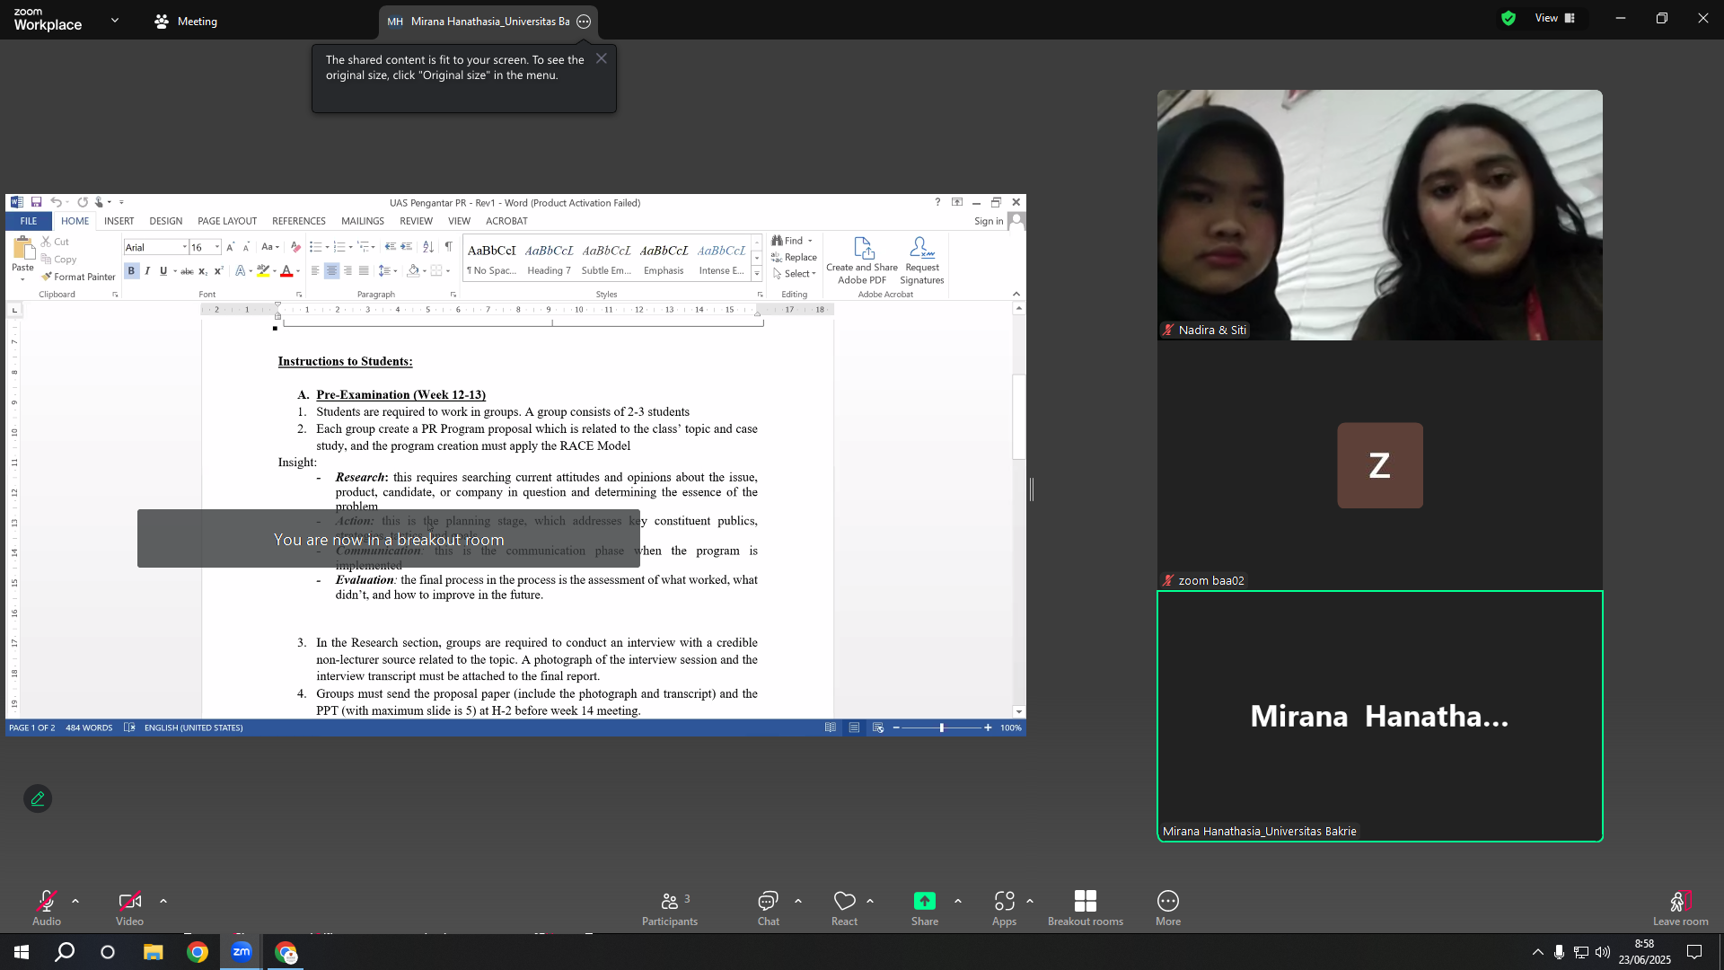Screen dimensions: 1724x970
Task: Unmute microphone with the Audio button
Action: click(47, 907)
